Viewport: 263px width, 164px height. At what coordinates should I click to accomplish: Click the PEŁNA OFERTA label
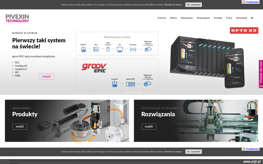21,108
